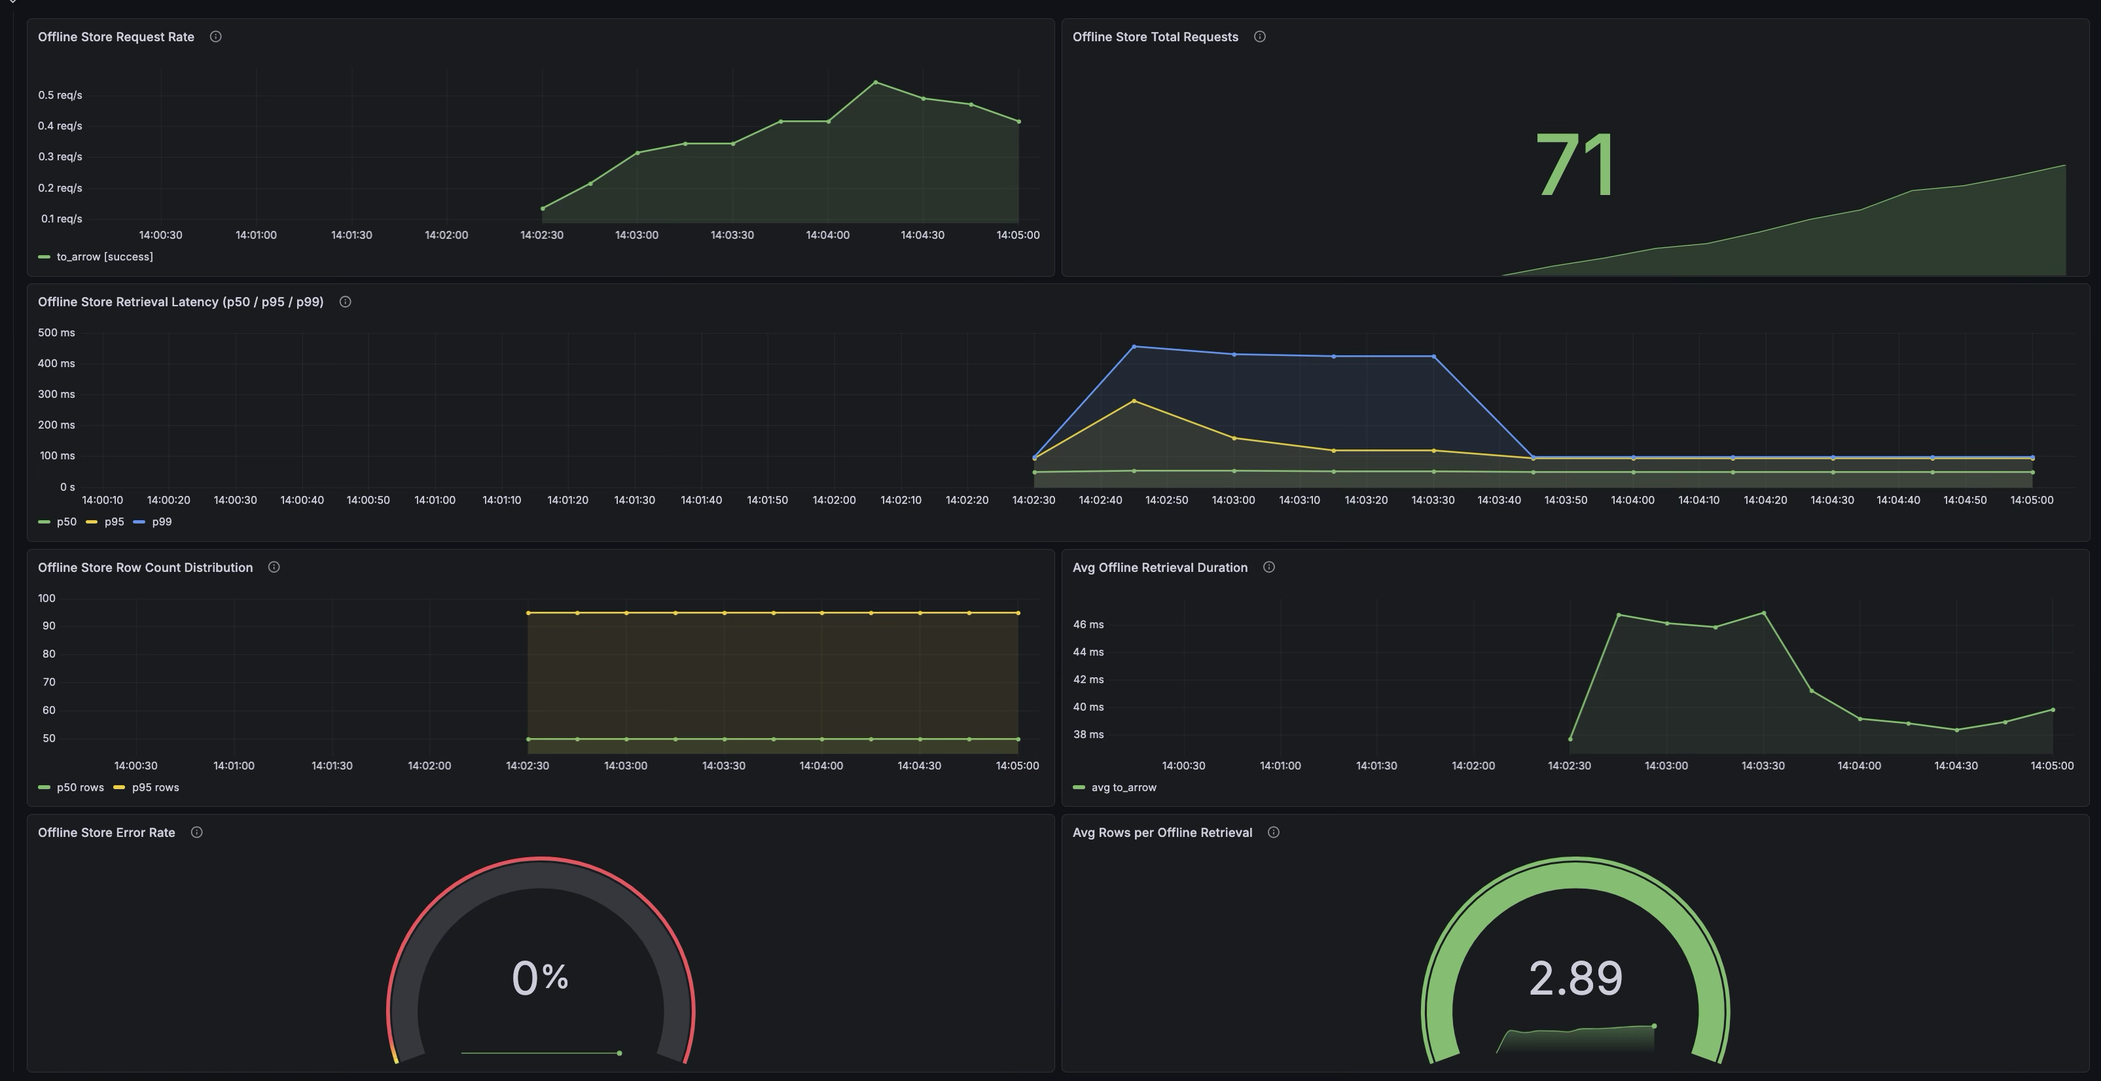Click the 14:03:00 label on the request rate axis

(636, 235)
